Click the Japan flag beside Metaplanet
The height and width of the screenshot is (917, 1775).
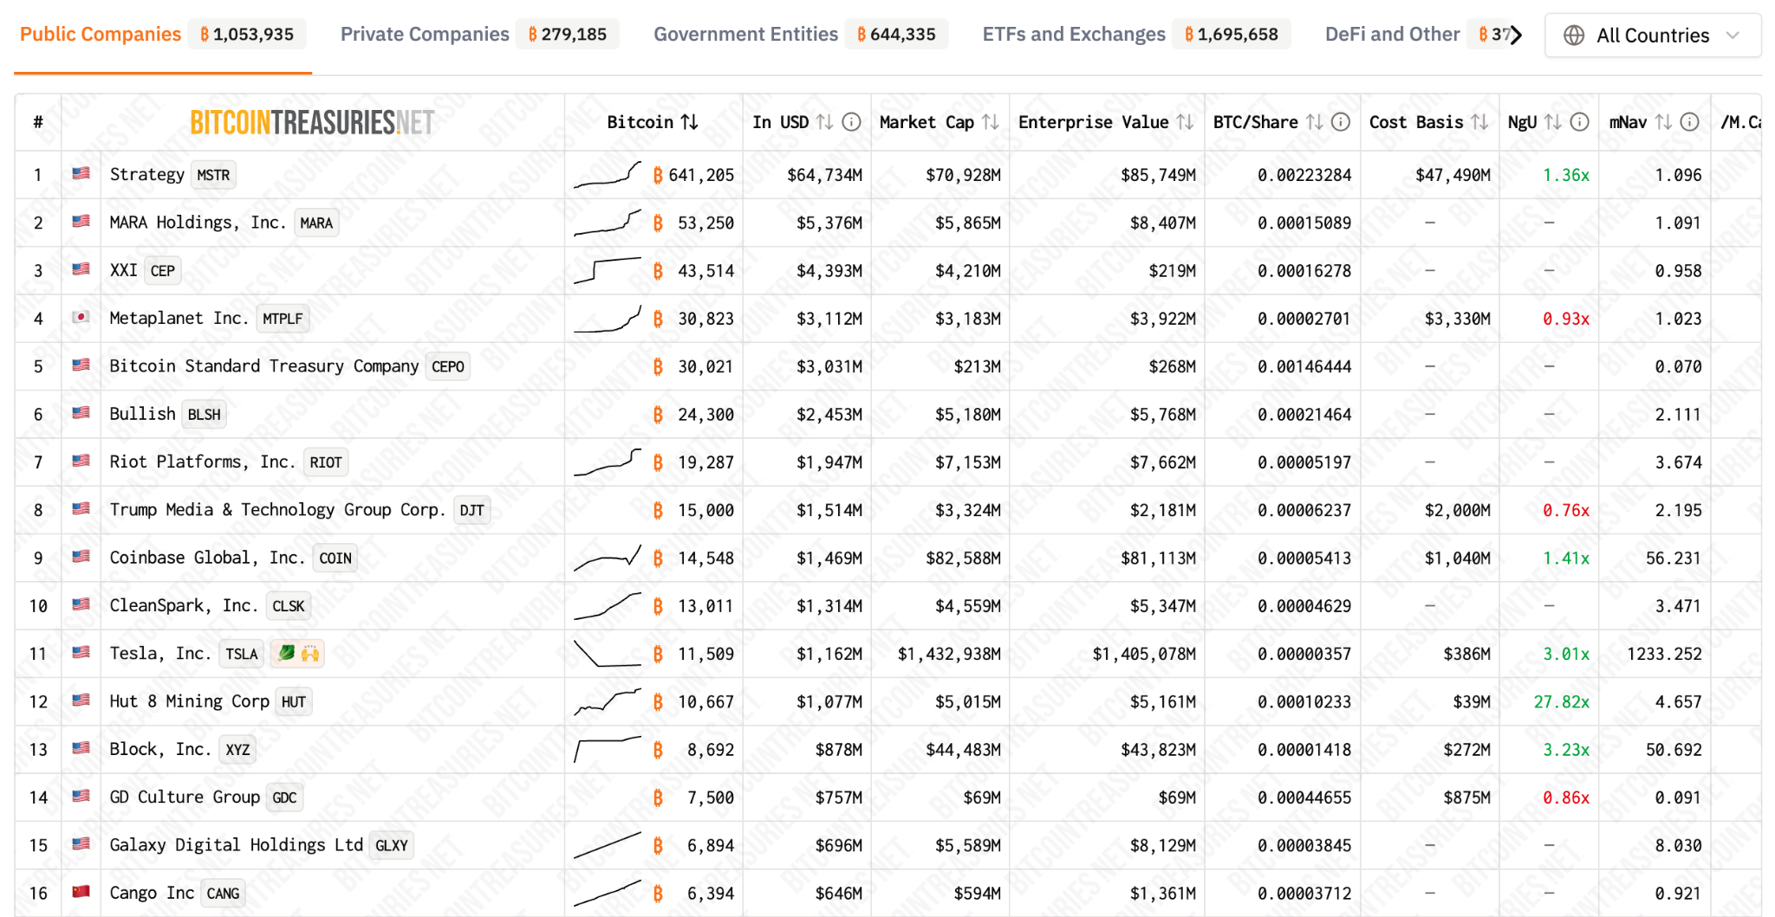(x=81, y=318)
